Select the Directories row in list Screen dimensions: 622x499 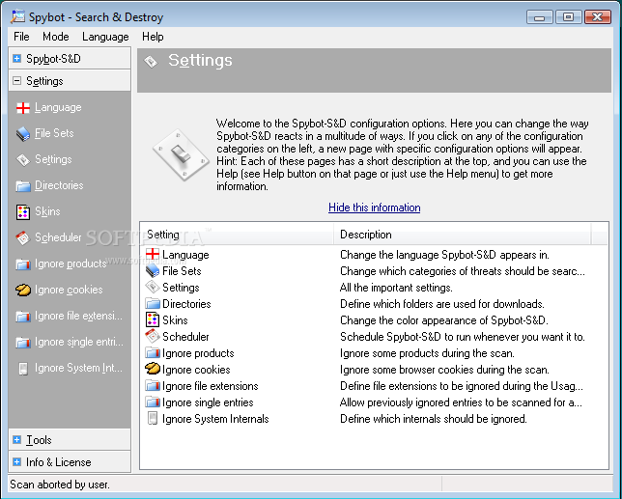click(x=374, y=304)
